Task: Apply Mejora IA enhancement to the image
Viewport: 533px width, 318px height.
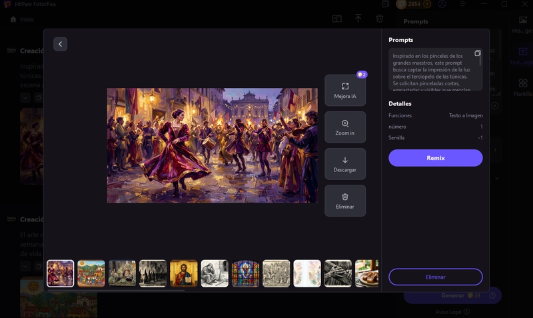Action: coord(345,91)
